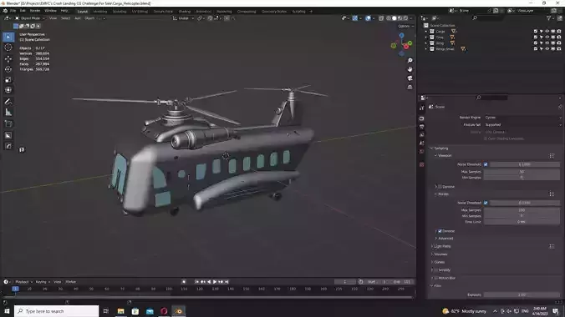Toggle viewport Noise Threshold checkbox

(486, 164)
